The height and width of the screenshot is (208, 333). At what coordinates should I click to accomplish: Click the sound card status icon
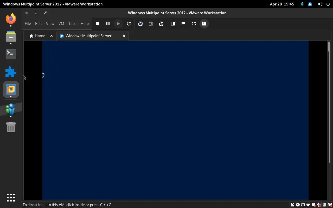tap(313, 205)
